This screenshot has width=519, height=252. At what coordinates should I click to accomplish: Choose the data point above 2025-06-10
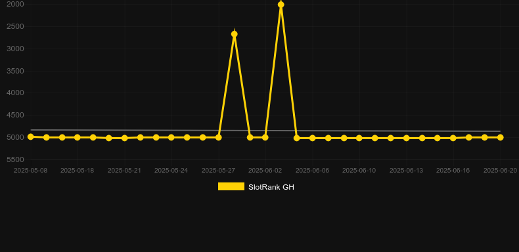(359, 138)
